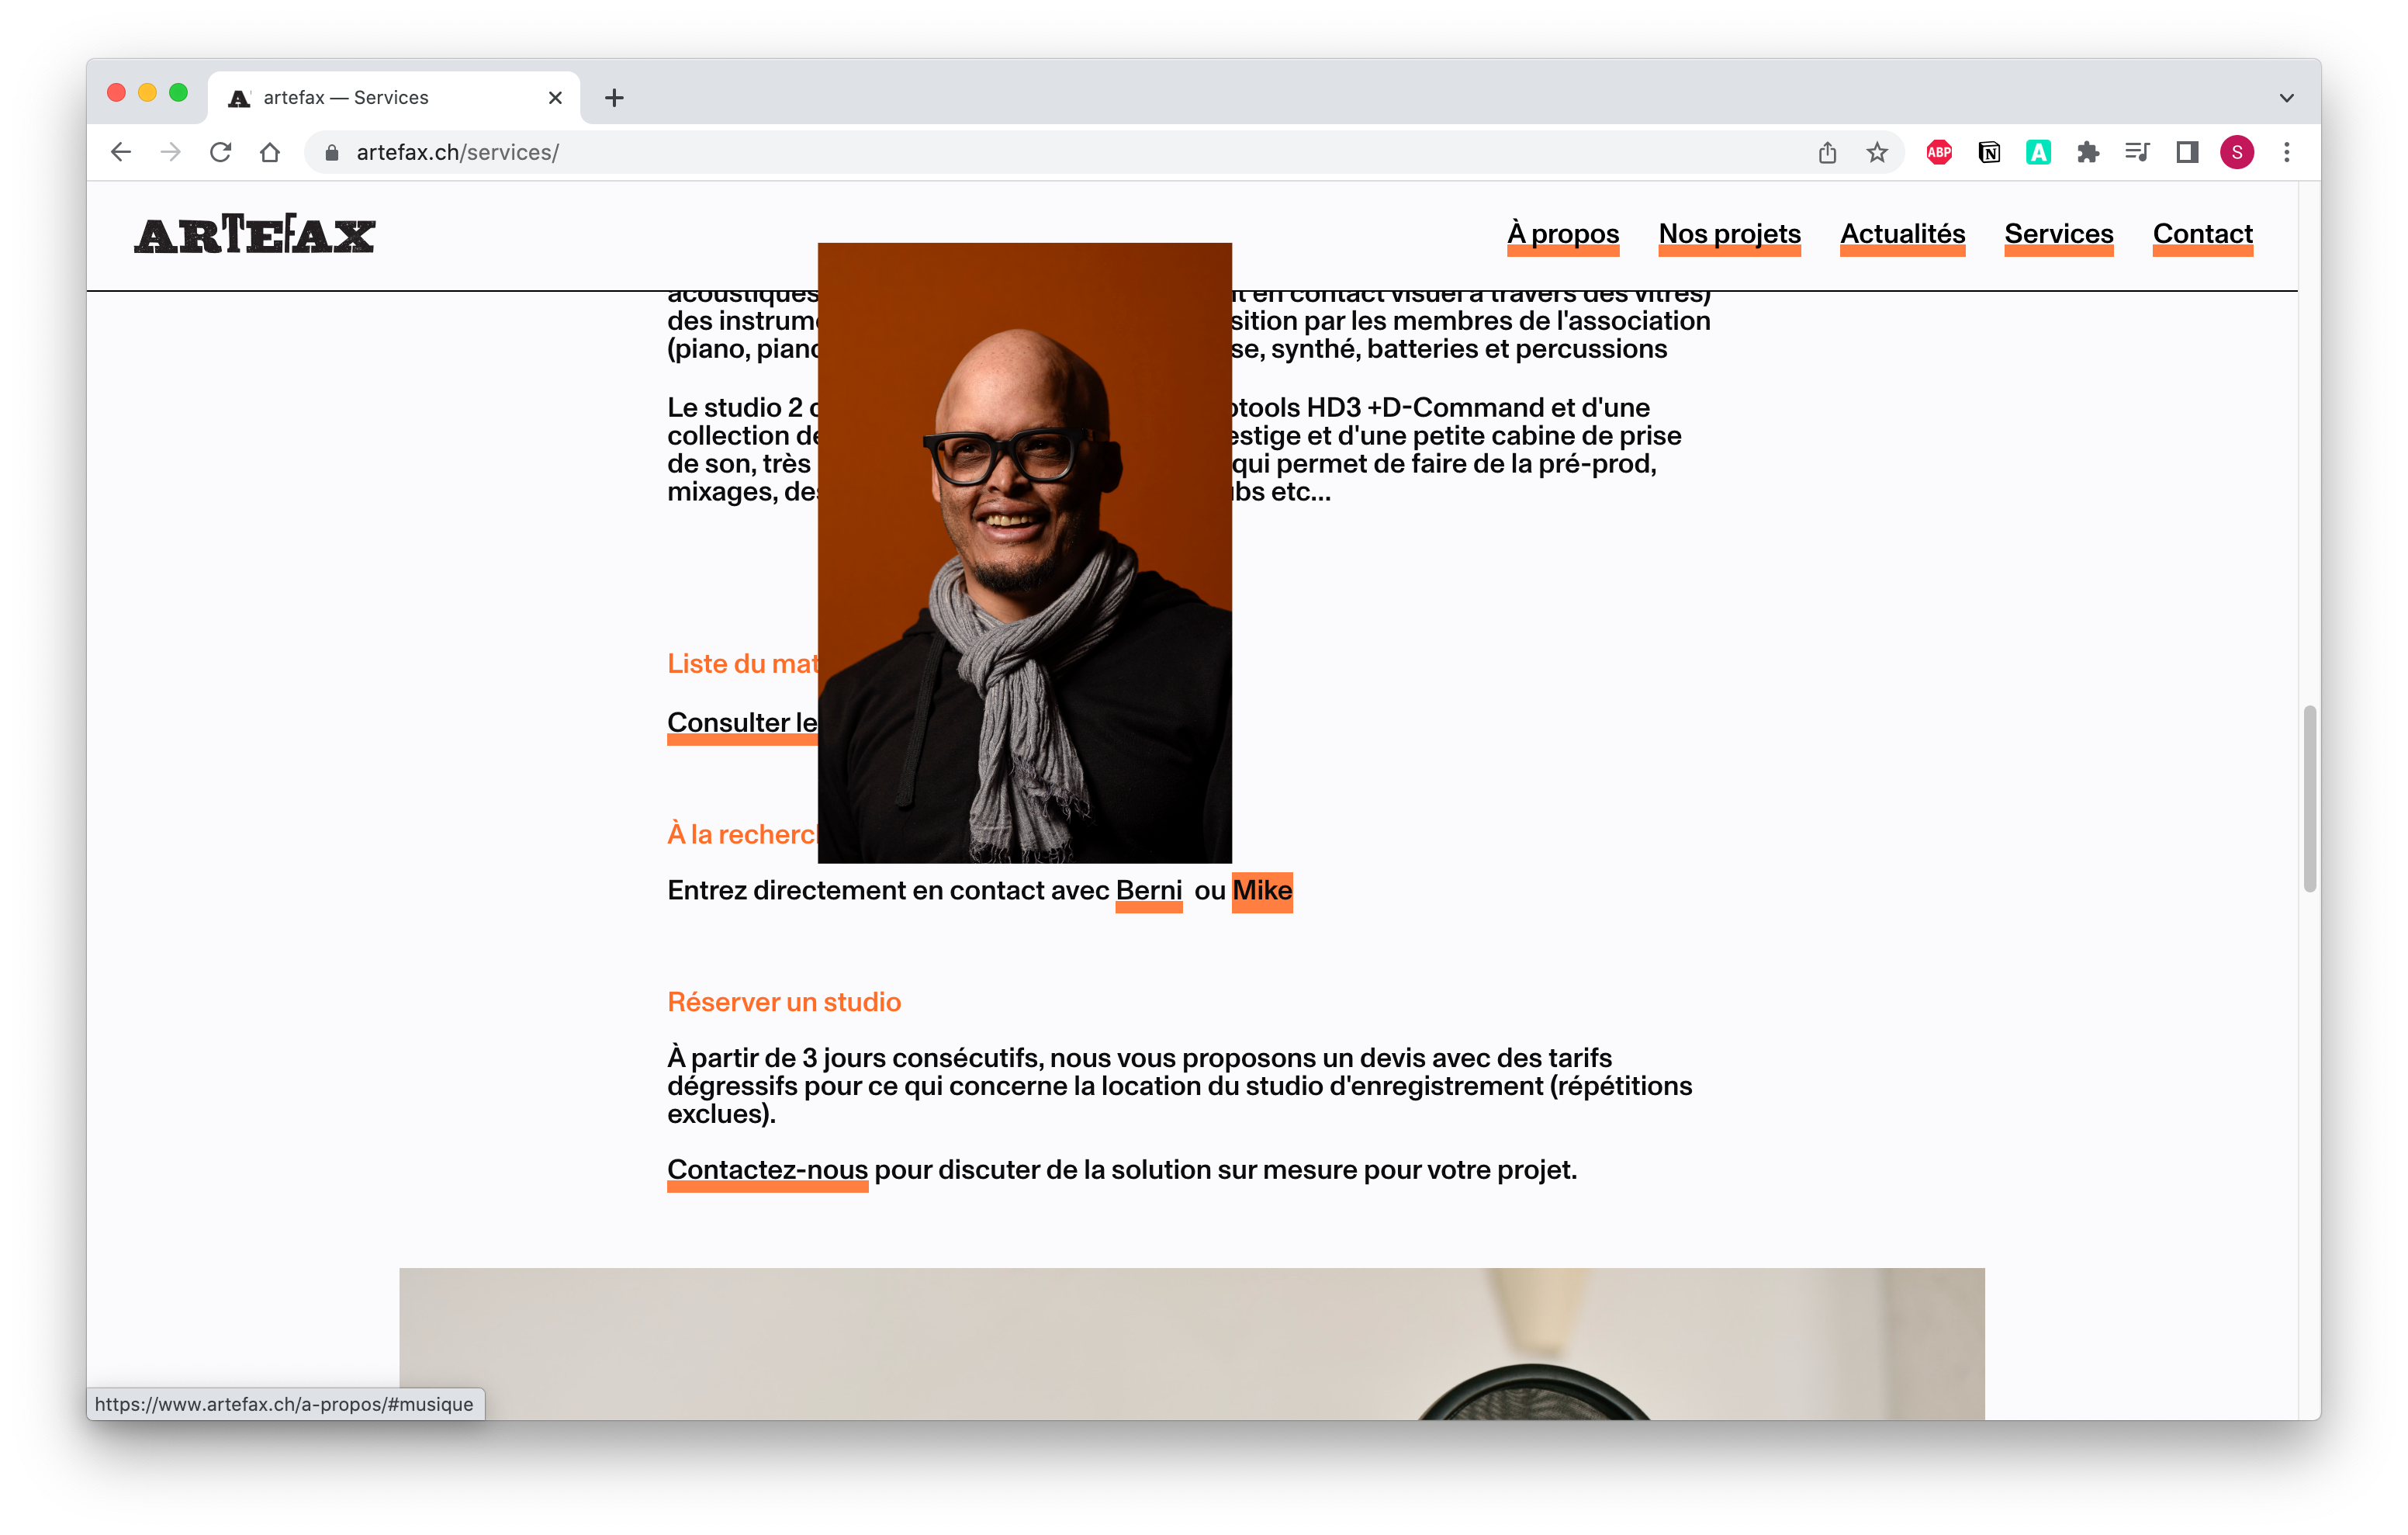
Task: Click the browser back arrow
Action: (121, 152)
